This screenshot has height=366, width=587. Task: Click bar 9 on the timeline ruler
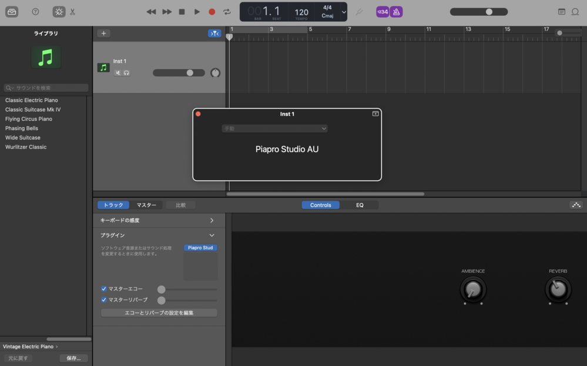388,29
